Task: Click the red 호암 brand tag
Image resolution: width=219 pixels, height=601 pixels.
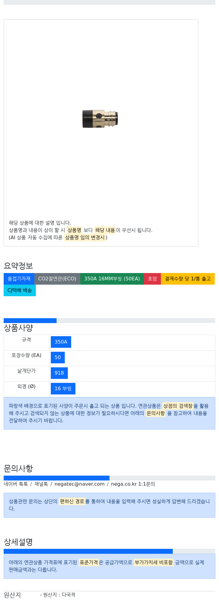Action: coord(152,279)
